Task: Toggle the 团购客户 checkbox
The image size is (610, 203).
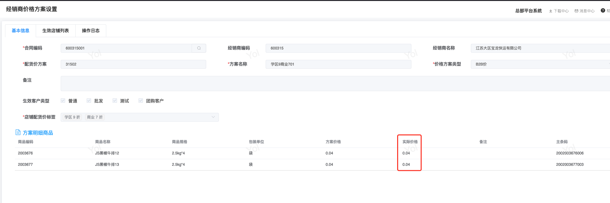Action: [x=141, y=101]
